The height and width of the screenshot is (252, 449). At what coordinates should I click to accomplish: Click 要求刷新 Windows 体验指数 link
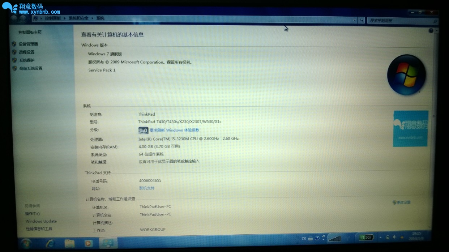pyautogui.click(x=174, y=130)
